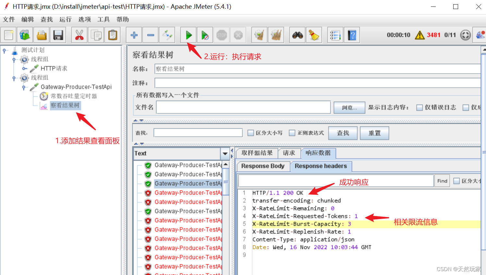Expand the HTTP请求 node toggle

tap(24, 69)
